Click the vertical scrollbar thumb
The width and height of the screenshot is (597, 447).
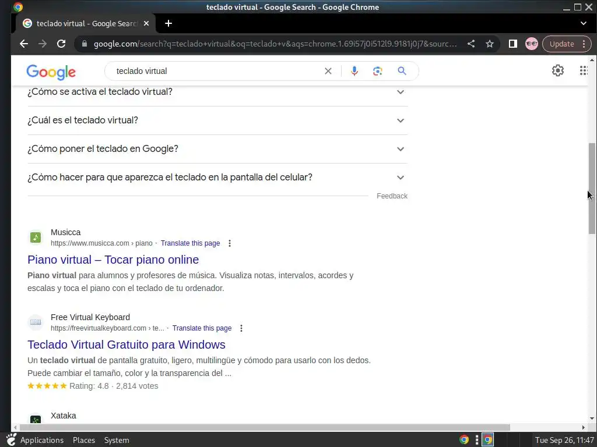point(592,188)
